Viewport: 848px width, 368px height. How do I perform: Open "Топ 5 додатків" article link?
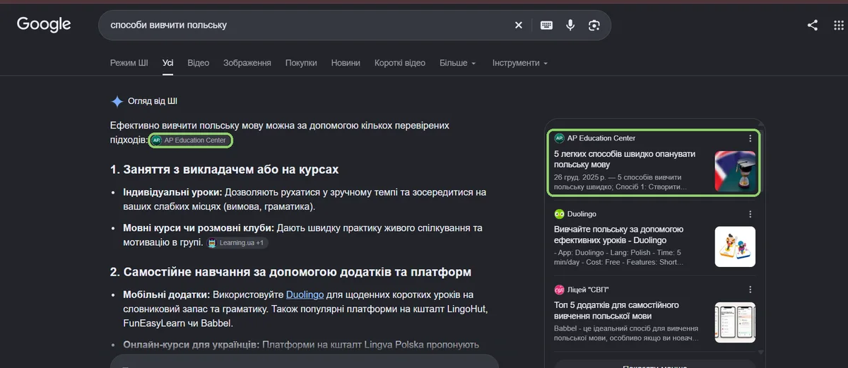(617, 311)
